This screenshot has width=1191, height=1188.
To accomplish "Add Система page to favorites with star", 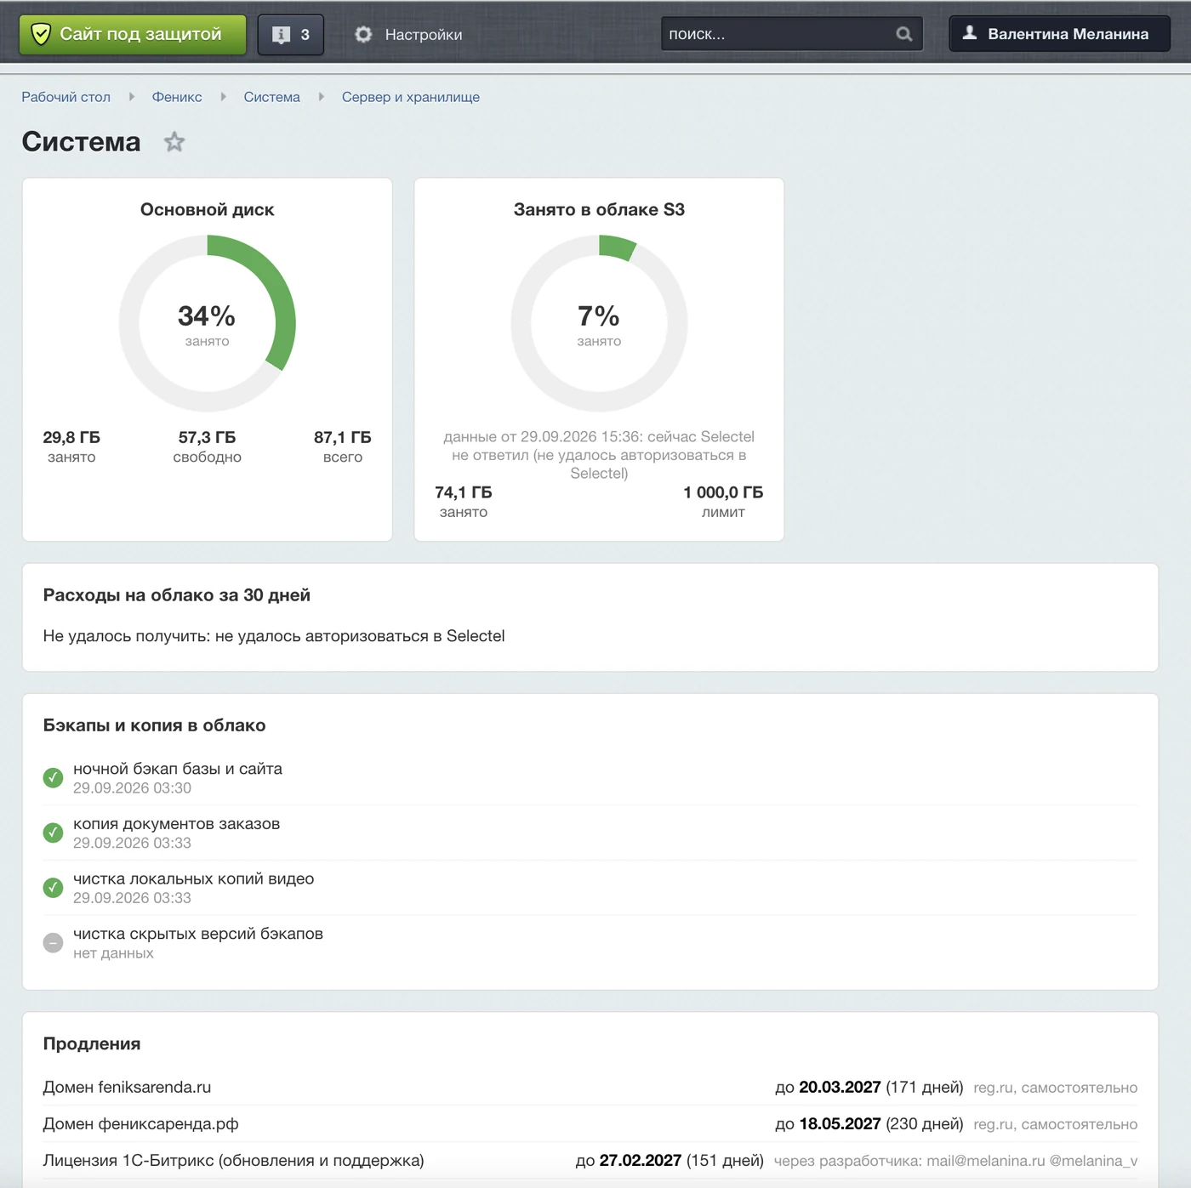I will (x=174, y=142).
